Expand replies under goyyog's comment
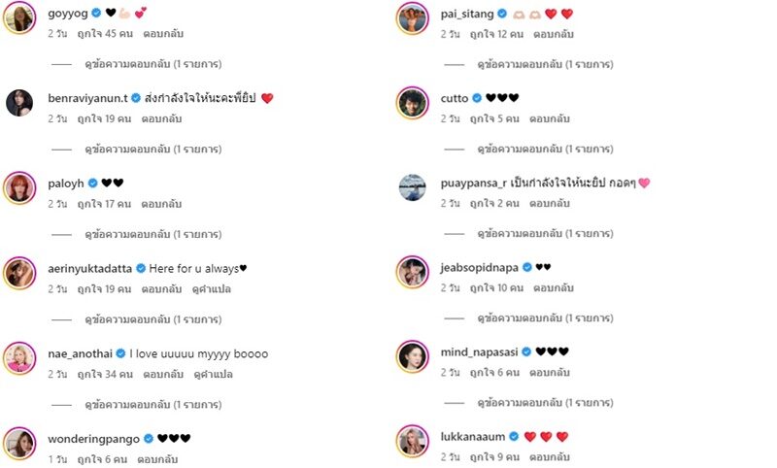 (x=153, y=64)
